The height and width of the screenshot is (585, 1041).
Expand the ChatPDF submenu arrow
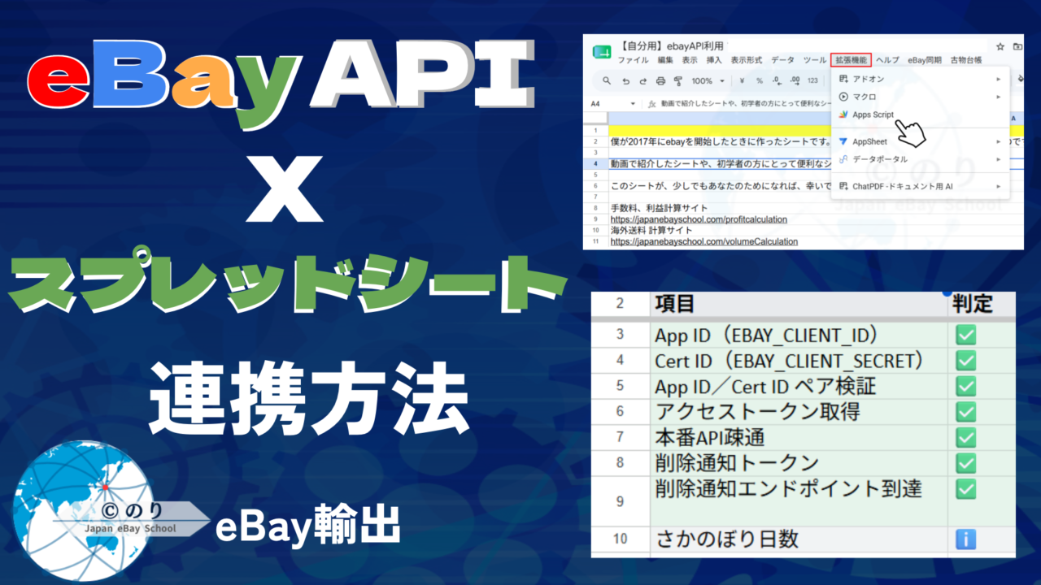click(999, 186)
